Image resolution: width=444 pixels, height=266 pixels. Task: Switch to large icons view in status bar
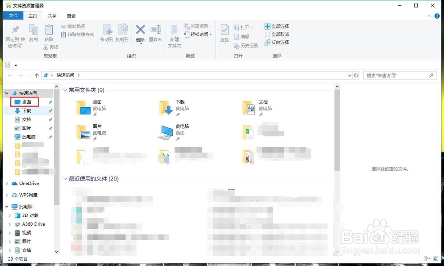tap(436, 258)
